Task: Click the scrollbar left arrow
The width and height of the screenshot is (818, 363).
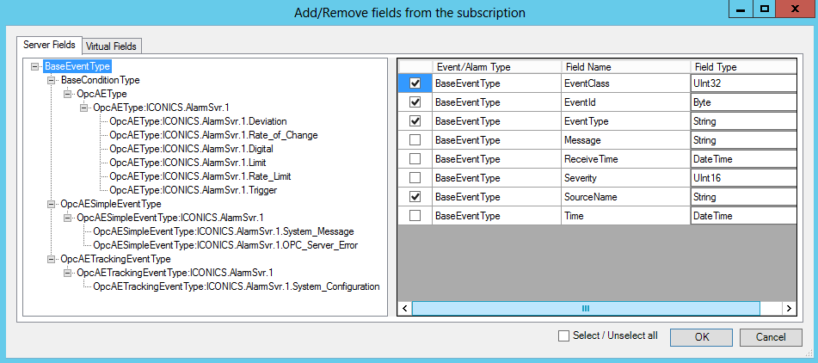Action: coord(404,308)
